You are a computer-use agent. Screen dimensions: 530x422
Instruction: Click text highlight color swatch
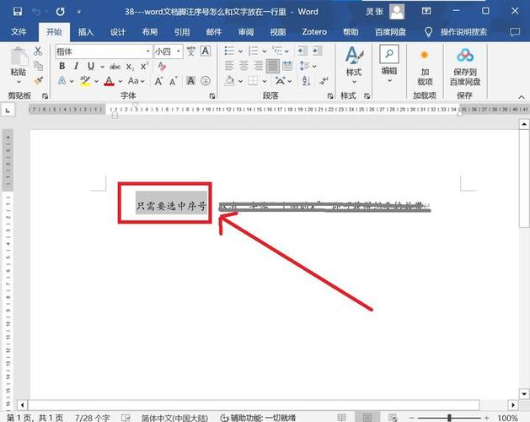click(x=85, y=81)
